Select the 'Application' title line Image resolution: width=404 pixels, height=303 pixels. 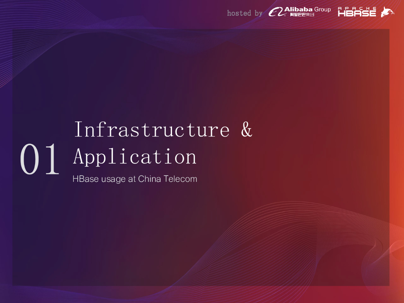pos(135,157)
